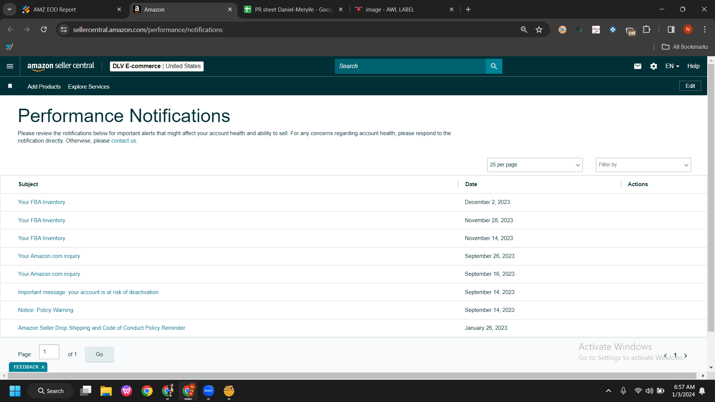Open Zoom from the taskbar
715x402 pixels.
coord(209,391)
